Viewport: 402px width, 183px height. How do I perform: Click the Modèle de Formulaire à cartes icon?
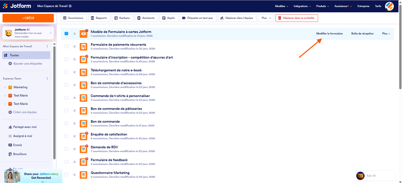point(83,34)
